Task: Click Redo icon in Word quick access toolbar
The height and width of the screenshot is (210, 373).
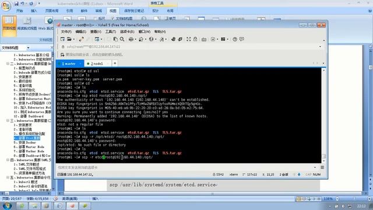Action: pyautogui.click(x=31, y=3)
